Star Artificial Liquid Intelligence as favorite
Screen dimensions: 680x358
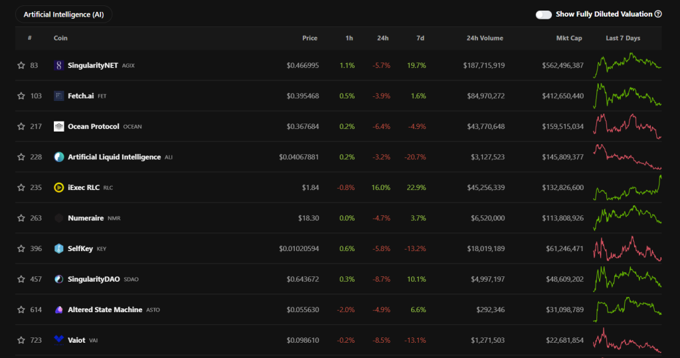pos(21,157)
